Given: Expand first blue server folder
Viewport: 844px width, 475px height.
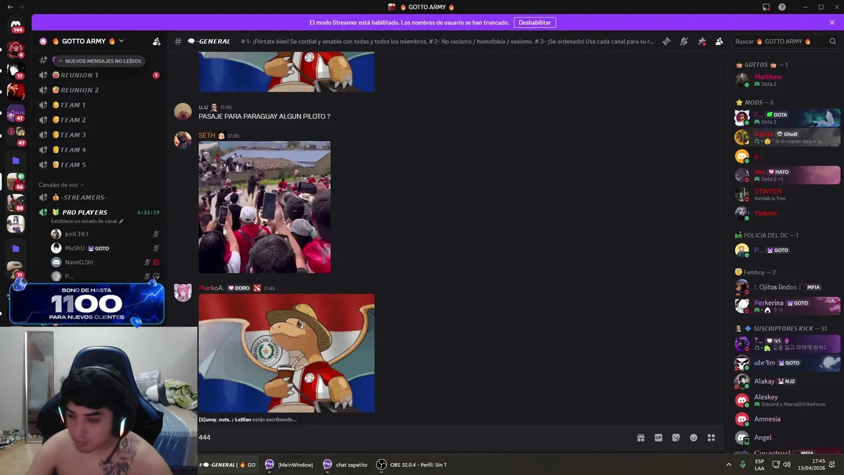Looking at the screenshot, I should [x=16, y=160].
